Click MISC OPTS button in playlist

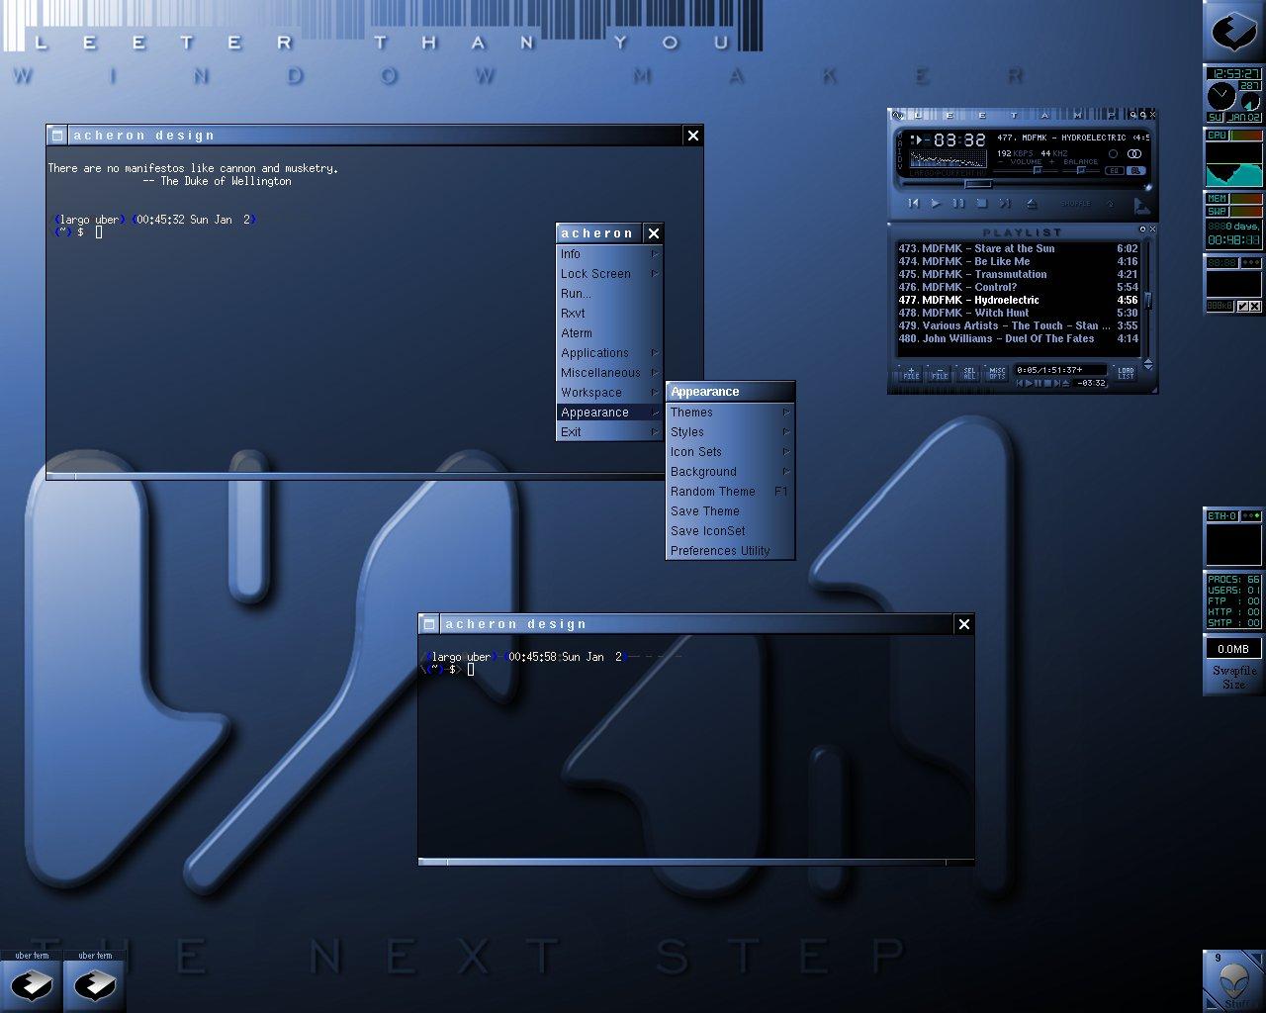coord(997,373)
